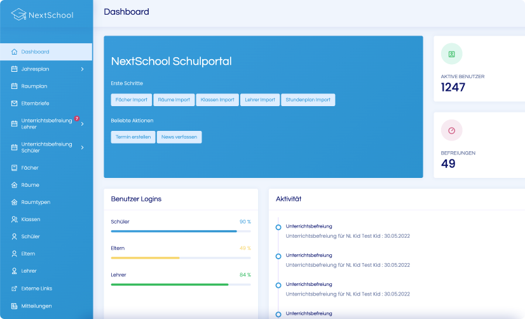Expand Unterrichtsbefreiung Lehrer submenu arrow

[x=82, y=123]
